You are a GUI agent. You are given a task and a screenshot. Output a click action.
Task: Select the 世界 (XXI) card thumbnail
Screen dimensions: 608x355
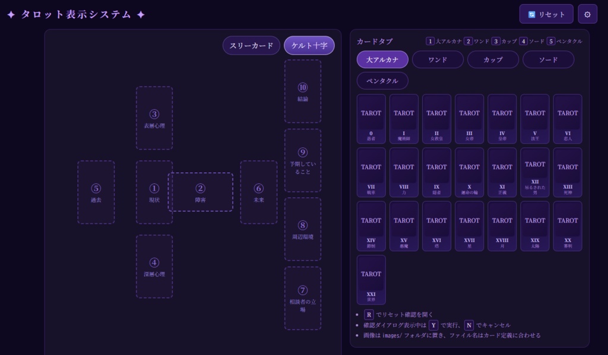pyautogui.click(x=371, y=279)
